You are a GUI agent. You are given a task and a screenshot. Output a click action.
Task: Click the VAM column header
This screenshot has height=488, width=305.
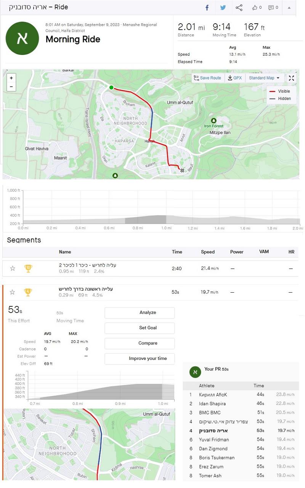[x=264, y=252]
